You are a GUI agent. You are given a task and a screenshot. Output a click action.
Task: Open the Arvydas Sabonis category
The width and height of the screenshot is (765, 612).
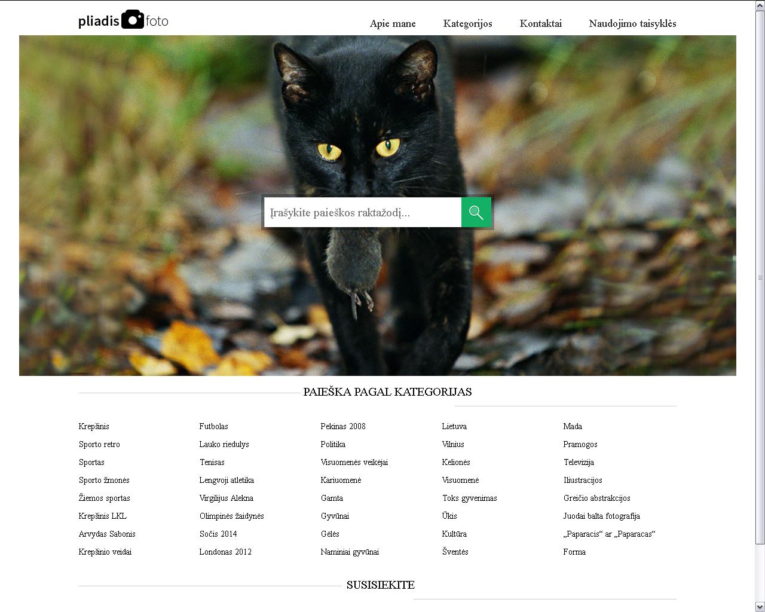107,534
